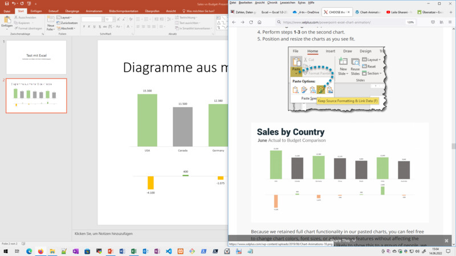Click the decrease font size icon
456x256 pixels.
(124, 19)
